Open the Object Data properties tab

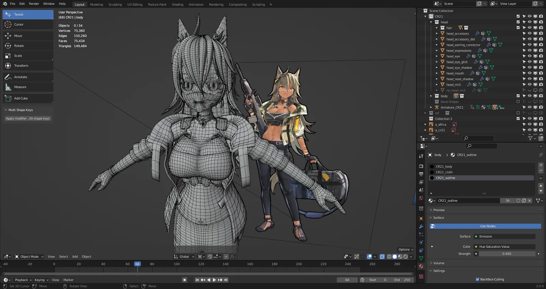pyautogui.click(x=421, y=258)
